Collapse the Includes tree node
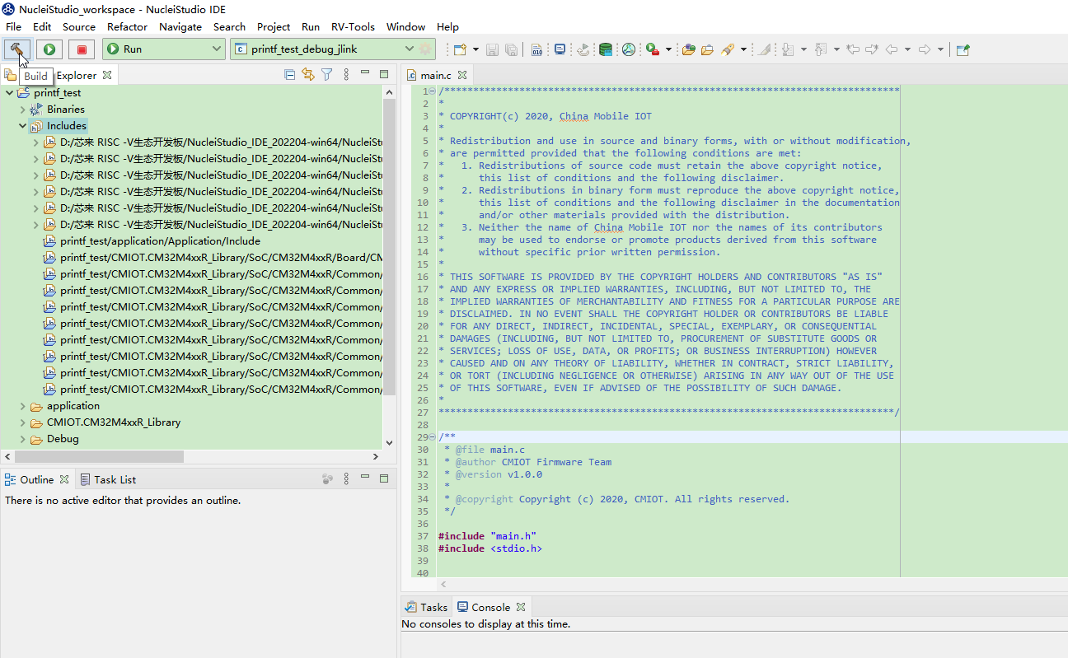This screenshot has height=658, width=1068. pos(22,126)
